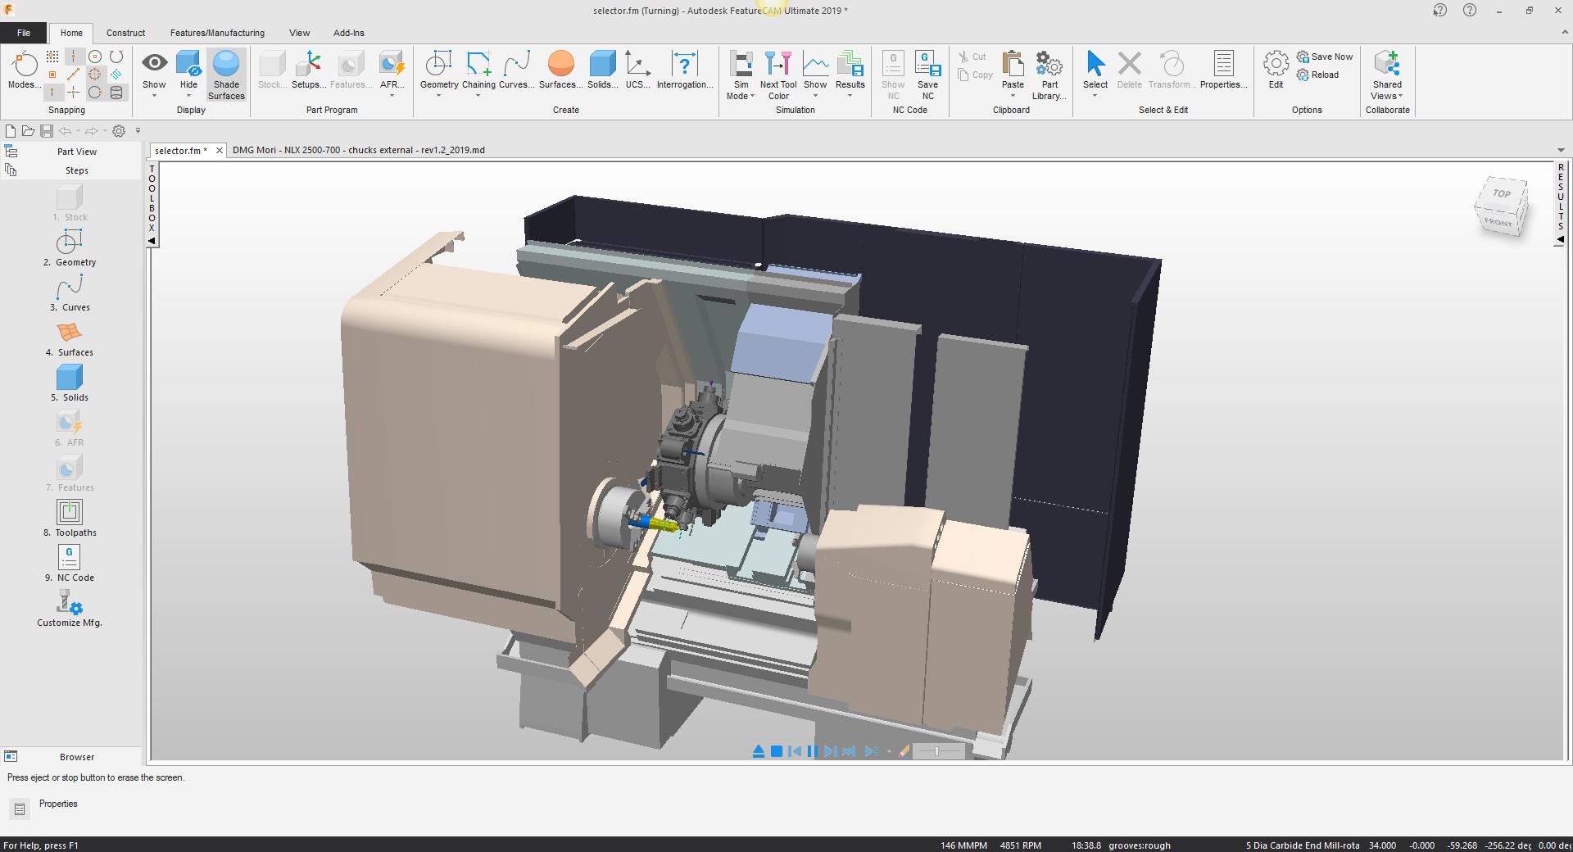
Task: Switch to the Features/Manufacturing tab
Action: (217, 33)
